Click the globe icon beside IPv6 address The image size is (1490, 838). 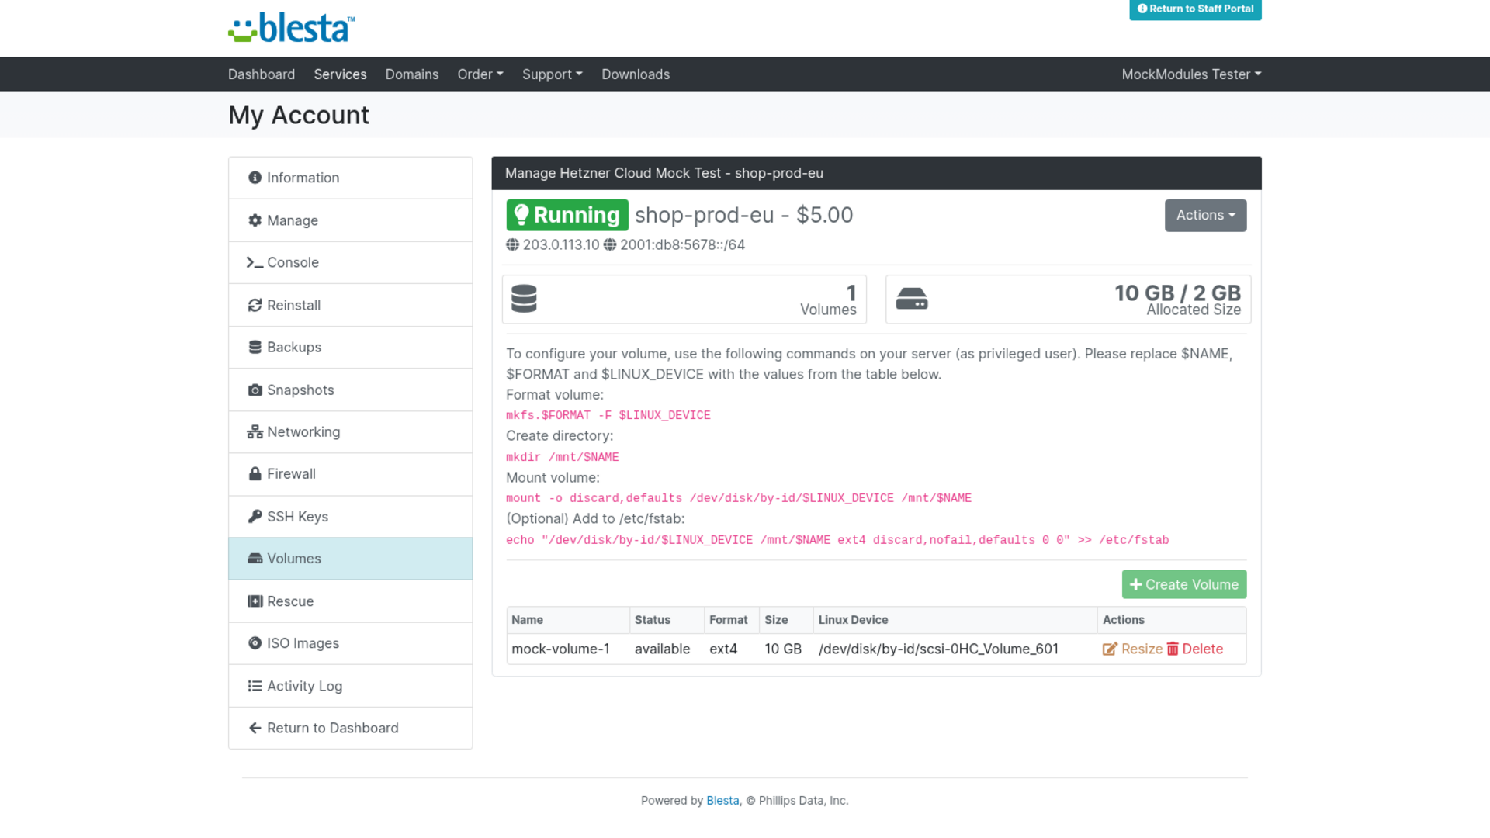coord(610,244)
